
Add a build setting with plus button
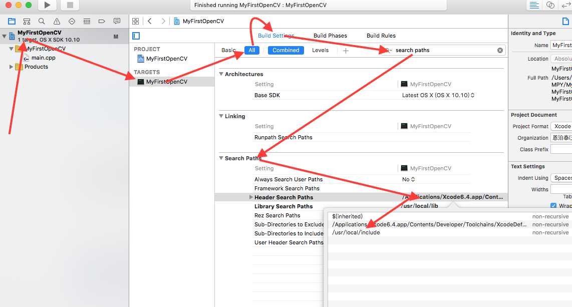[x=346, y=51]
